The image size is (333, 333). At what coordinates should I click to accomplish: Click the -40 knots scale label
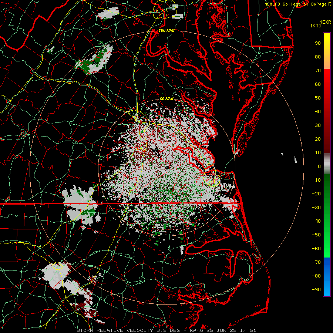tap(316, 221)
